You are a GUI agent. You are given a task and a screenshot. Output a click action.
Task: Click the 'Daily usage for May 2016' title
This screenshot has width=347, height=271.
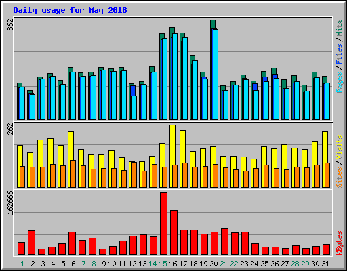[70, 10]
